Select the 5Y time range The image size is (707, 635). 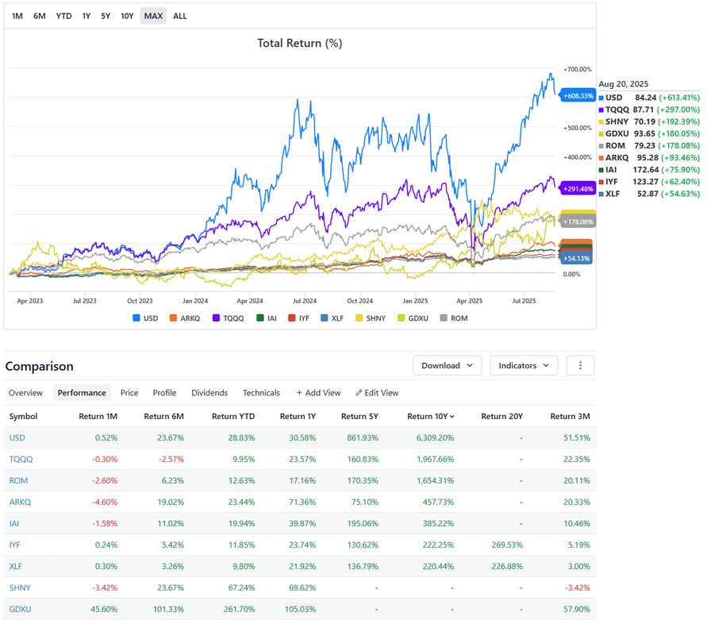pyautogui.click(x=106, y=16)
